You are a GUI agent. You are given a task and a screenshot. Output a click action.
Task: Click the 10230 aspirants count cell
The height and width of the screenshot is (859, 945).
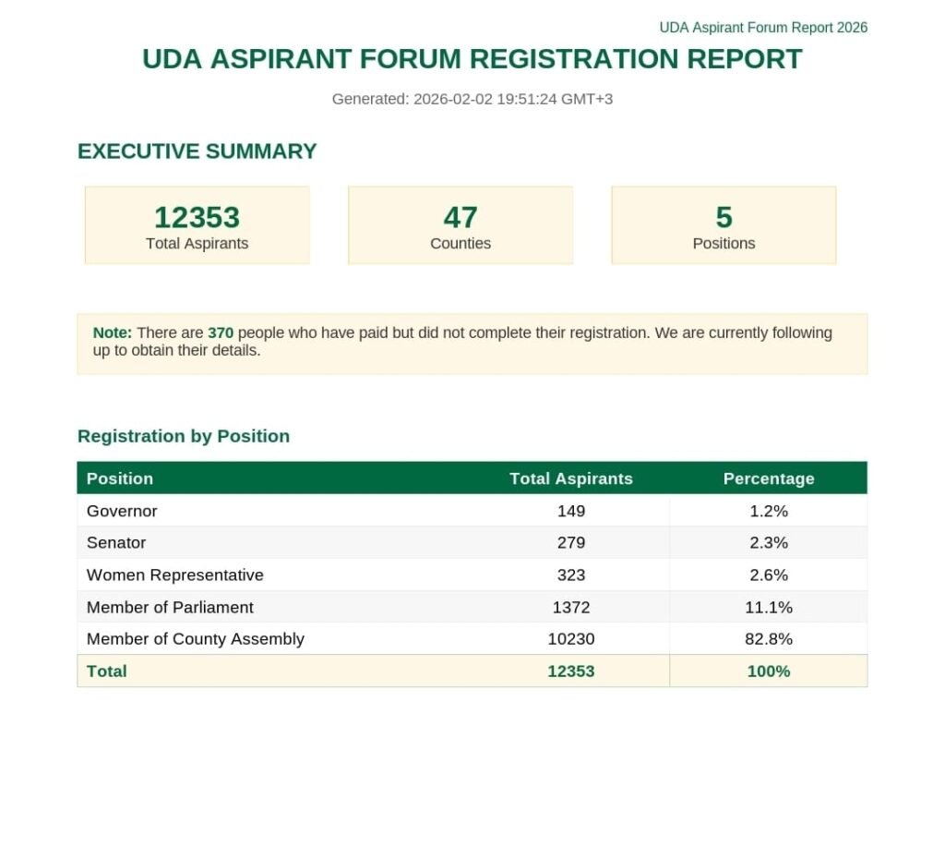(x=570, y=638)
